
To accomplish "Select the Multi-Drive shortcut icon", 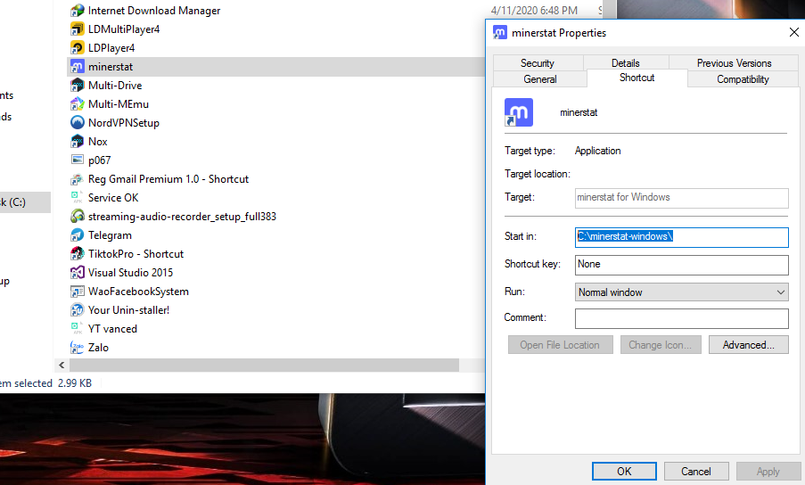I will click(x=78, y=86).
